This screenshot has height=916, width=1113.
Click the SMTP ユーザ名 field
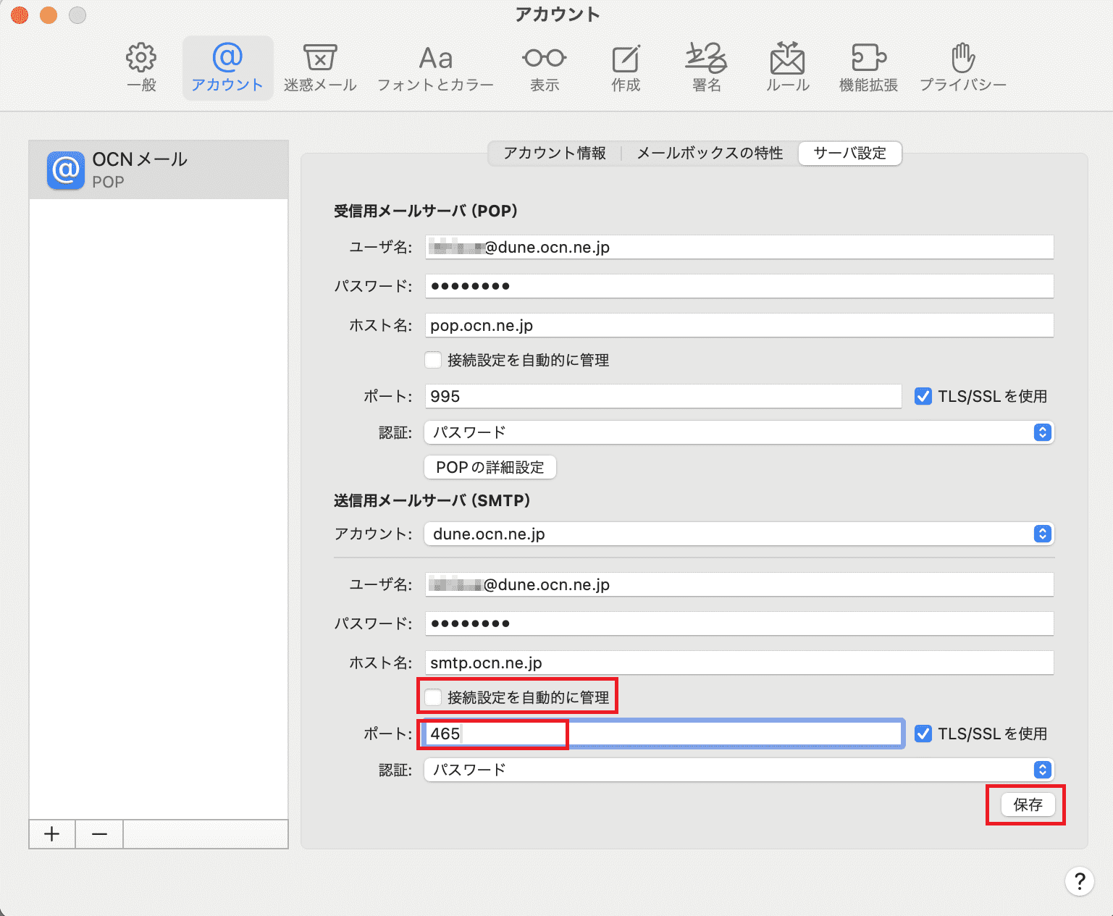(739, 584)
